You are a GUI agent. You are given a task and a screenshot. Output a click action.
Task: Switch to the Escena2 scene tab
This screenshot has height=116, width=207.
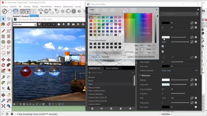[x=25, y=16]
